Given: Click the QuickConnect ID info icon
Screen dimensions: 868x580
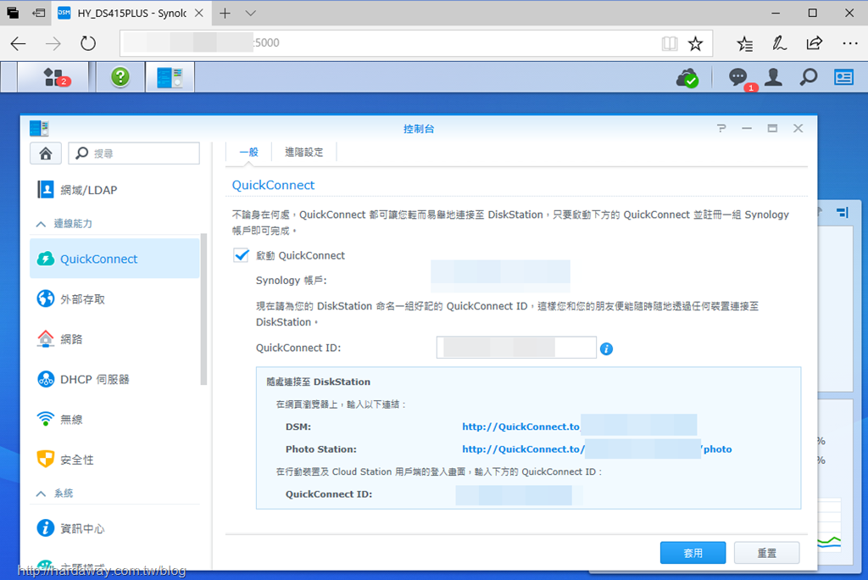Looking at the screenshot, I should [x=606, y=349].
